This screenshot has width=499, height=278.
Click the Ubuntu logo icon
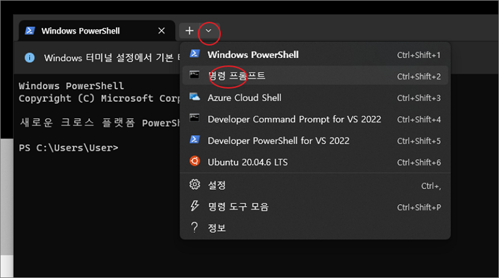pyautogui.click(x=195, y=161)
